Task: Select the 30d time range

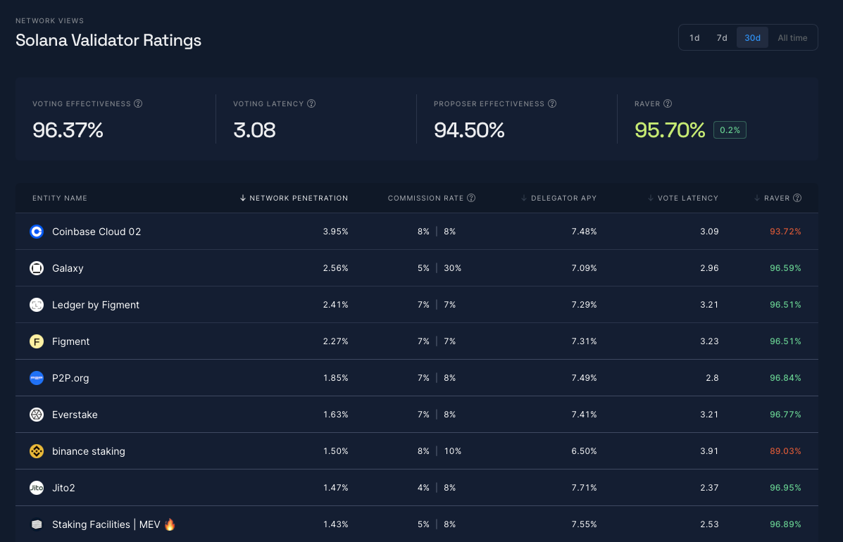Action: pos(752,37)
